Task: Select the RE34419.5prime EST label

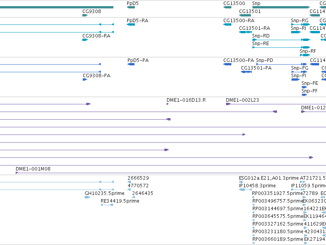Action: pos(120,201)
